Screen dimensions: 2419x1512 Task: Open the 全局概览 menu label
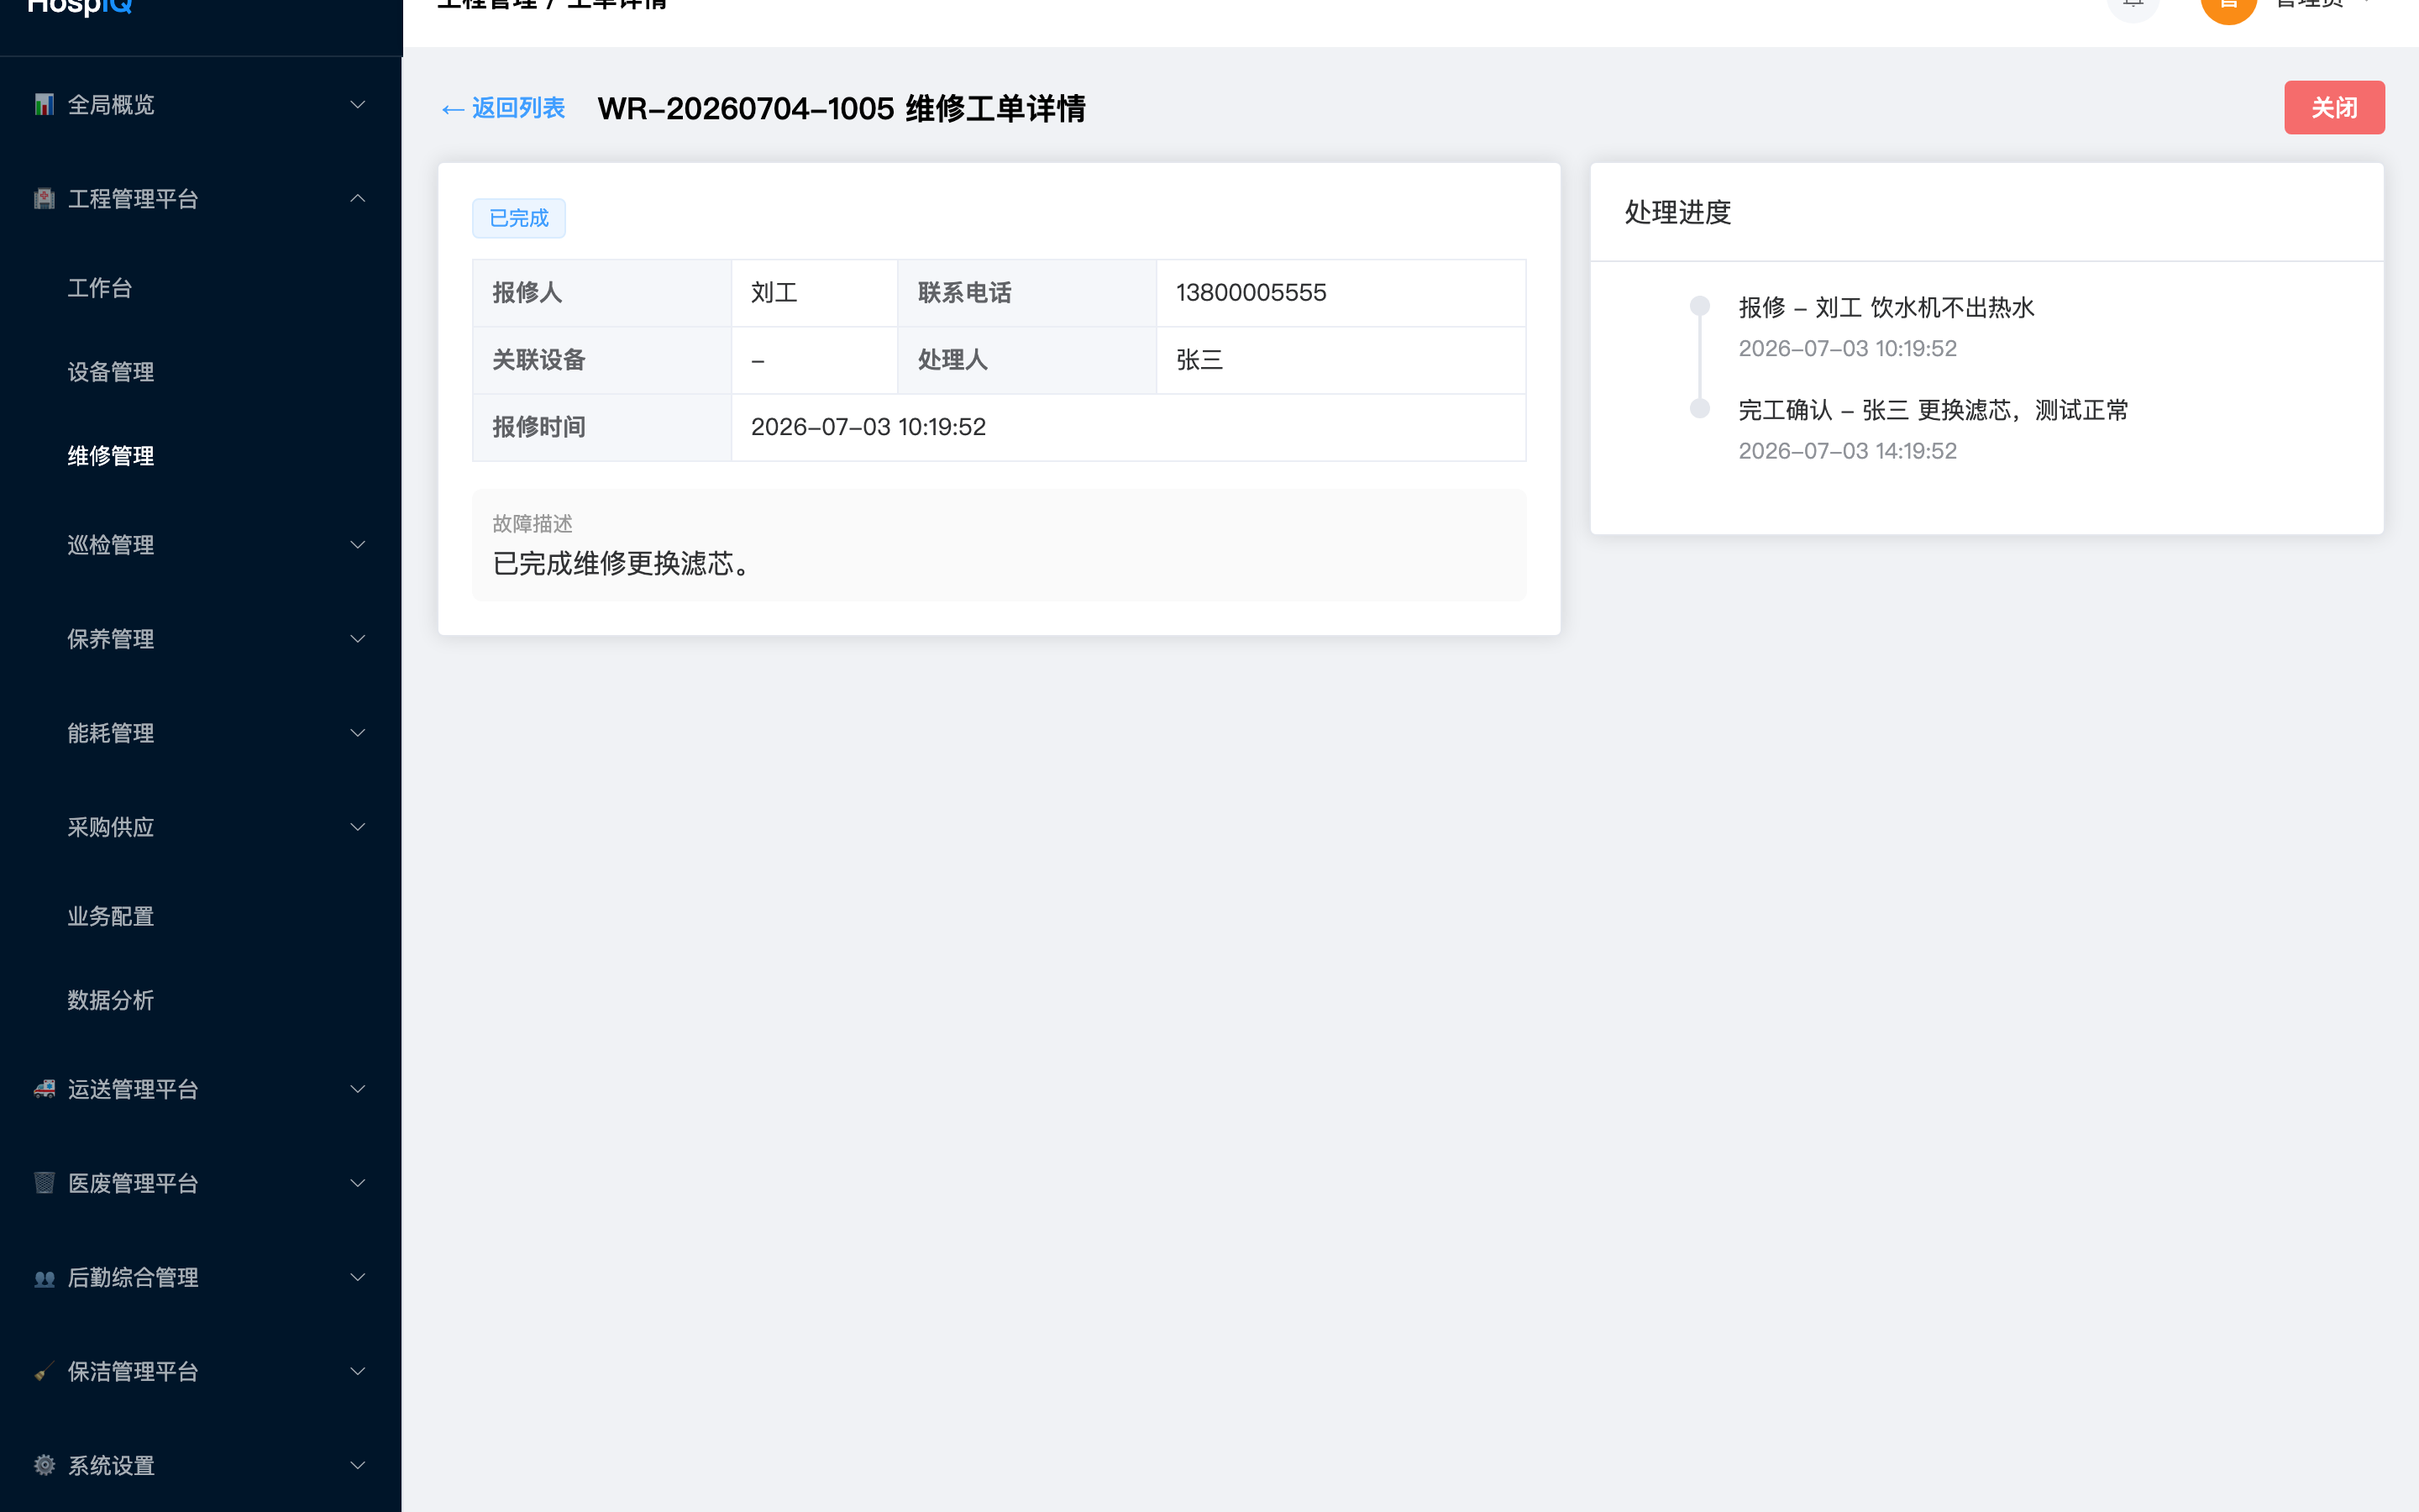click(x=111, y=105)
